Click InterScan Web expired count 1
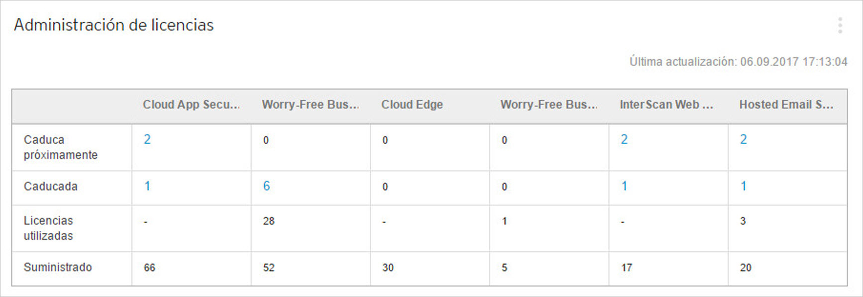Viewport: 863px width, 297px height. click(624, 186)
